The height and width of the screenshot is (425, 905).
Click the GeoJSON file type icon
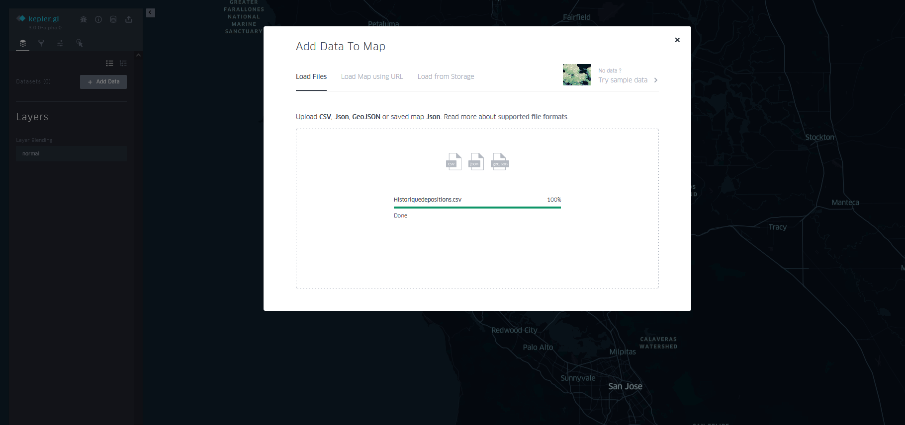[500, 161]
